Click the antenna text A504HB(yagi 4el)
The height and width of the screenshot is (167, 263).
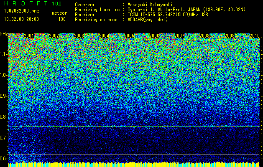(x=148, y=20)
